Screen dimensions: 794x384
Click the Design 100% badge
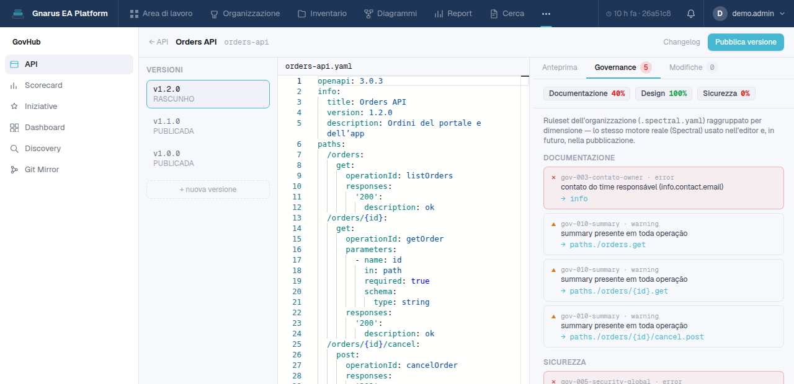coord(664,94)
